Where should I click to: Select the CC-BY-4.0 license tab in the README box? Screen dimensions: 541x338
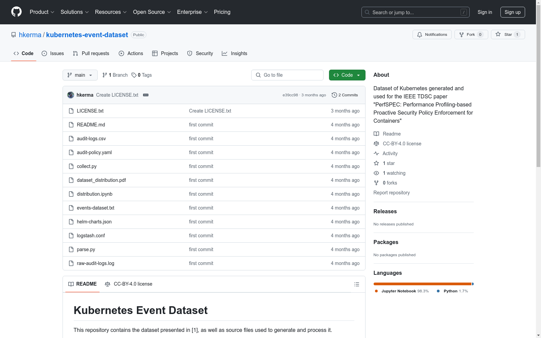(128, 284)
